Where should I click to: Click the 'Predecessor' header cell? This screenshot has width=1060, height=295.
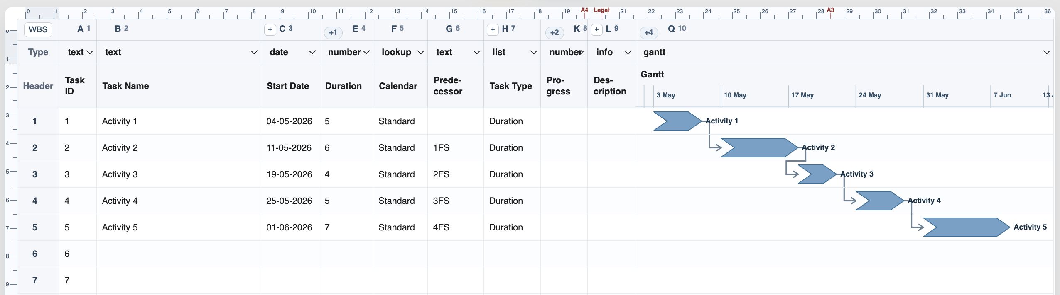(456, 86)
